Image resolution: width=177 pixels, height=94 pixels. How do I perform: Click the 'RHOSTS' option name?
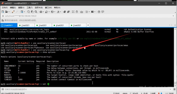(7, 75)
